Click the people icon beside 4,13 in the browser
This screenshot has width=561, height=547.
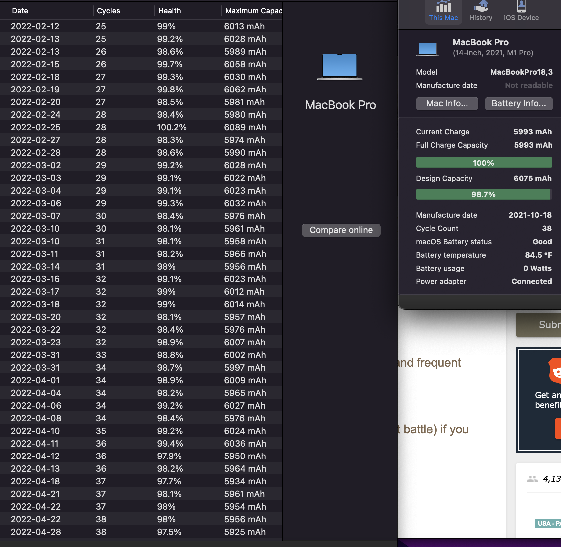coord(532,479)
